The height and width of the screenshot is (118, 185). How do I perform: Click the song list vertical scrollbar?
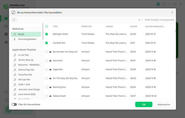175,31
